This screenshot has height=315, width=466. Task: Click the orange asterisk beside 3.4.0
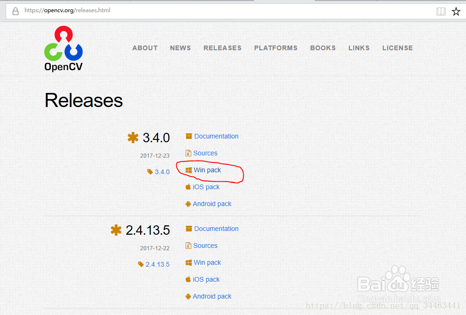point(133,138)
